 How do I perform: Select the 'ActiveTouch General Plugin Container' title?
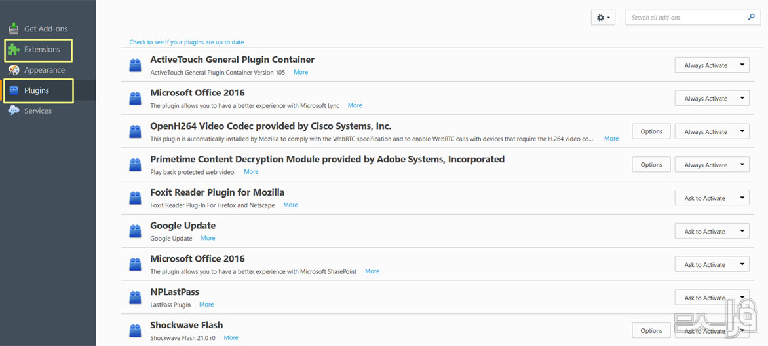(232, 60)
